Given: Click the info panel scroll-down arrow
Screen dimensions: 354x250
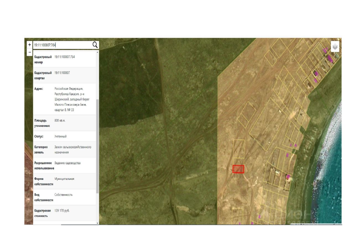Looking at the screenshot, I should tap(97, 223).
